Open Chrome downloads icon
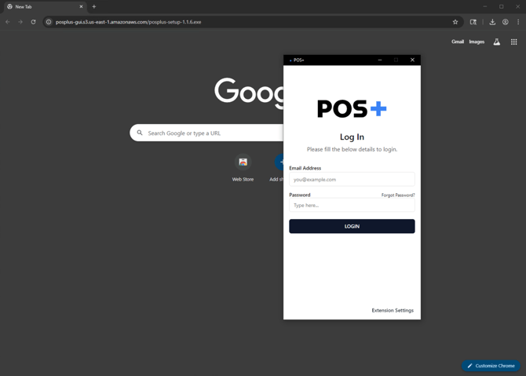Screen dimensions: 526x376 tap(492, 22)
